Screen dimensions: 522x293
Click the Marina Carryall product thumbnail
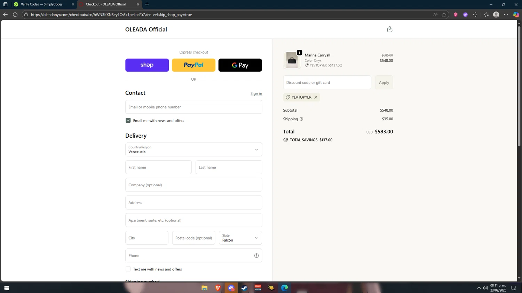[x=292, y=60]
